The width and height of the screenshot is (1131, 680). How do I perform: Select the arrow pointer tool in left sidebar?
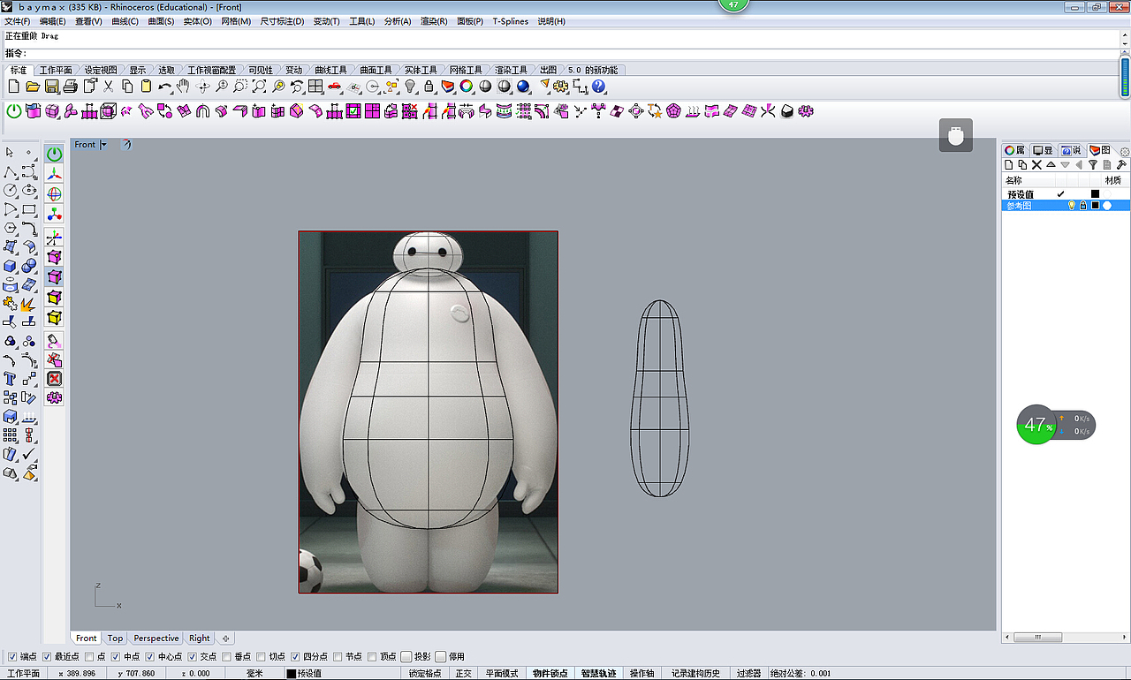(10, 154)
